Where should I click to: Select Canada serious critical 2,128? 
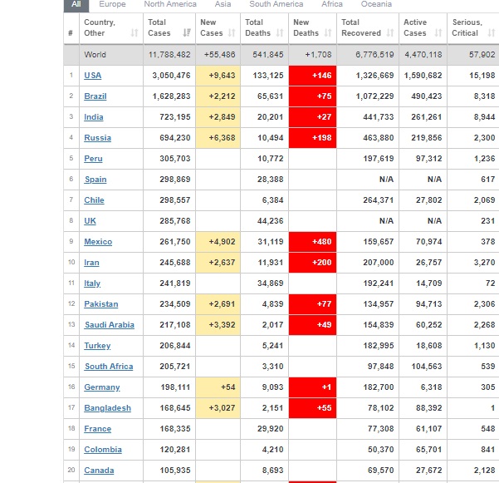point(484,471)
